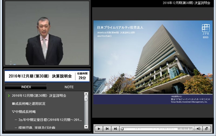The width and height of the screenshot is (216, 136).
Task: Click the presenter video pane
Action: 47,33
